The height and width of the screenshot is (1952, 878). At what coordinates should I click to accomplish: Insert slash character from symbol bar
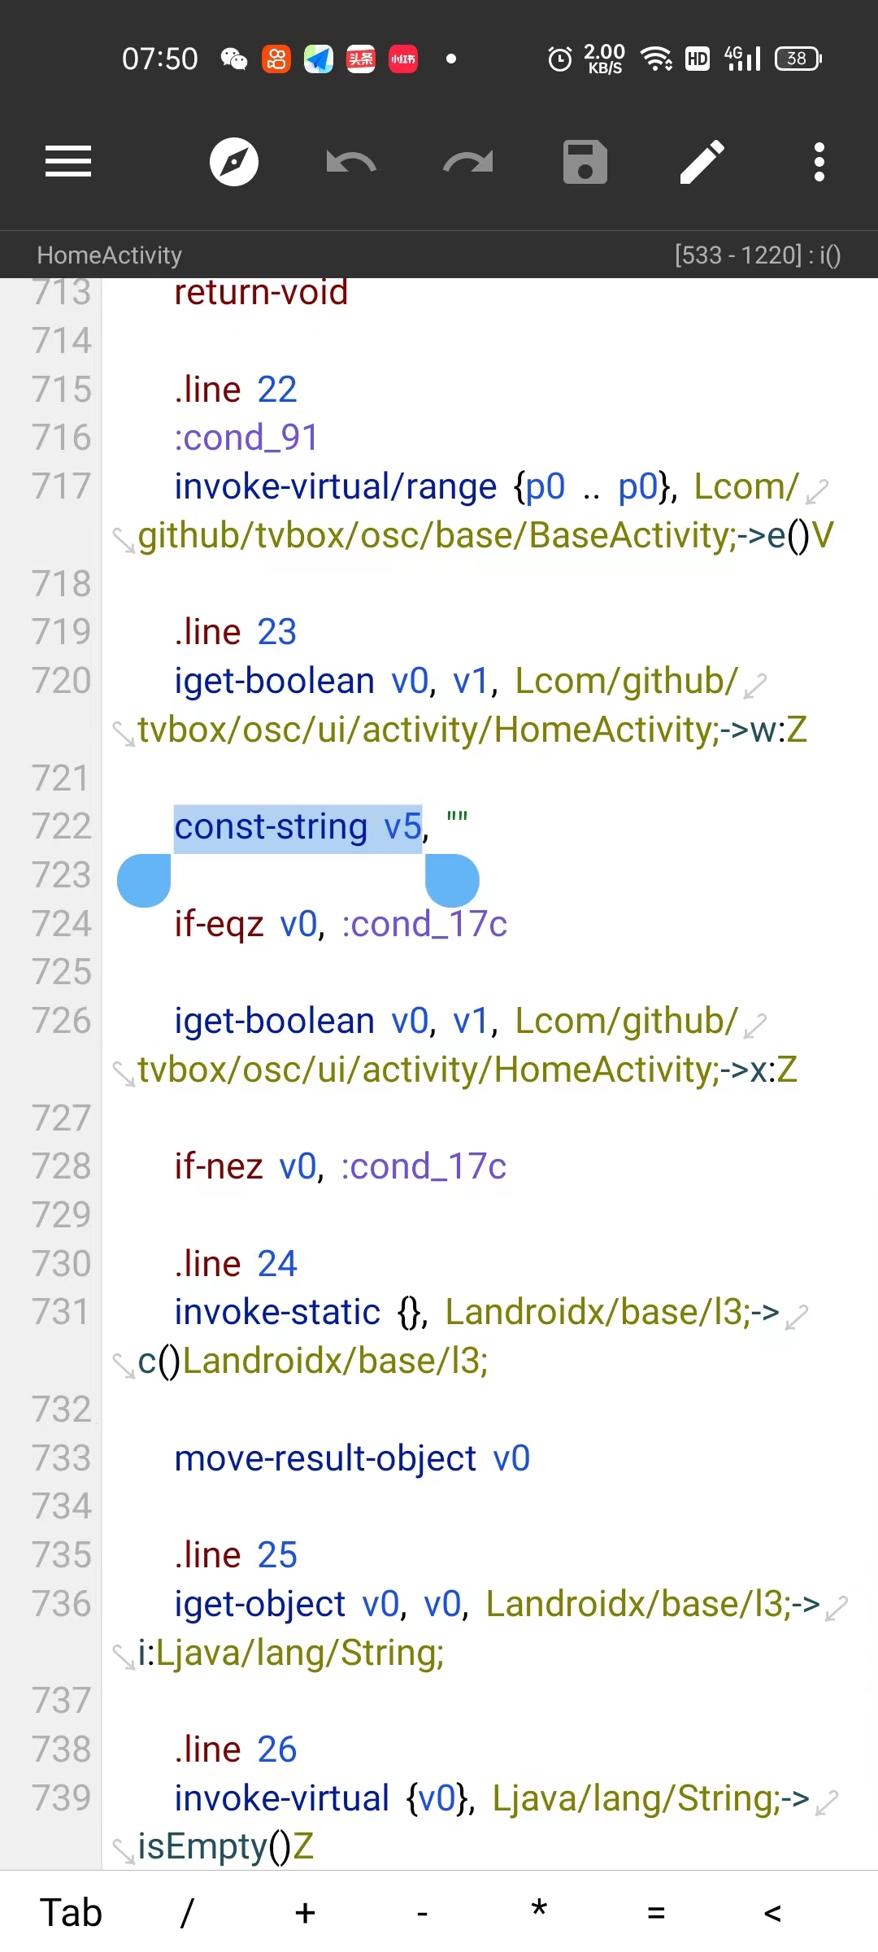click(x=187, y=1912)
